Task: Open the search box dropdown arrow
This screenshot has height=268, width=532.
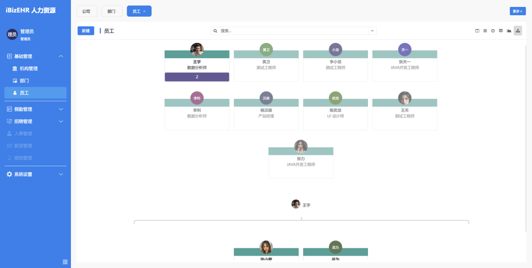Action: (372, 31)
